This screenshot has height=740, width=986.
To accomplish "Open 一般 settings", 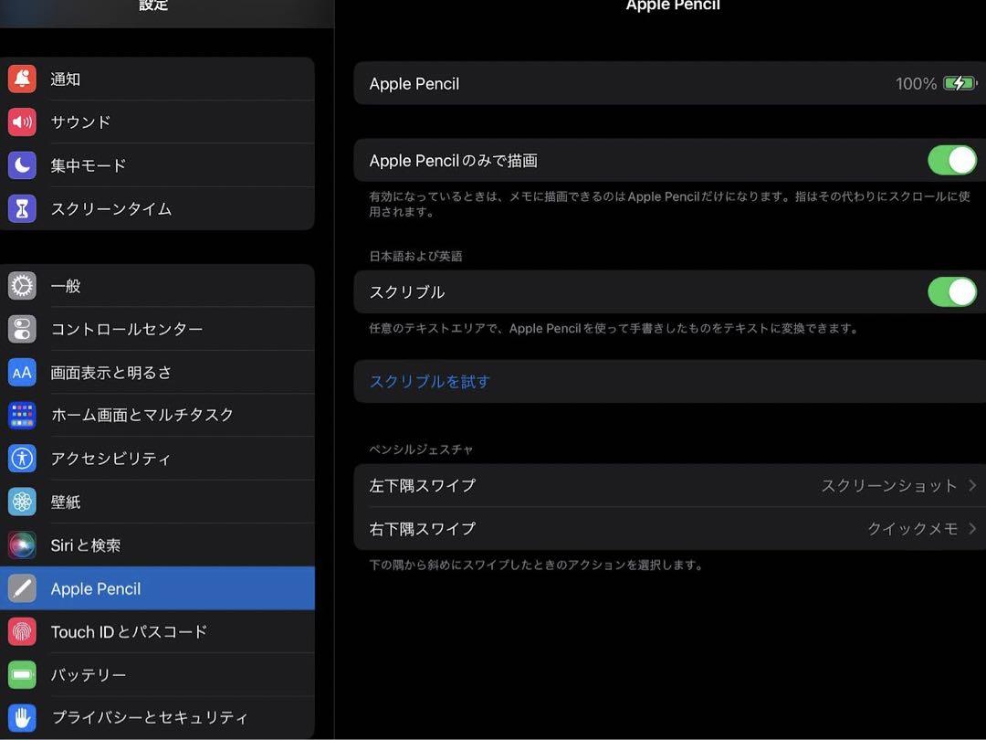I will click(x=157, y=286).
